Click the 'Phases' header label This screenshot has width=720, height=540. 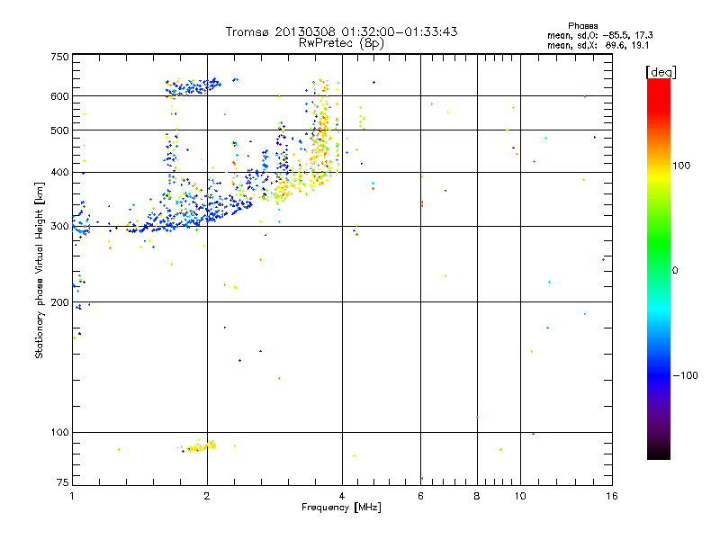(582, 26)
